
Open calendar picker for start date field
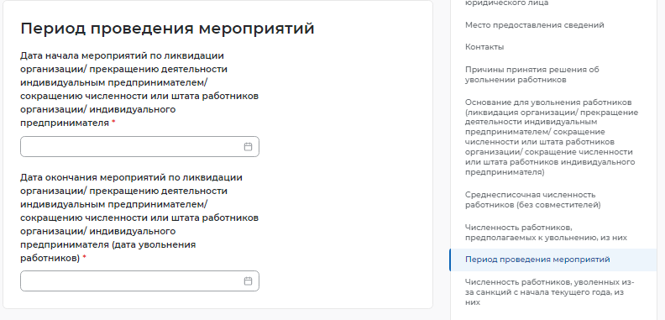[x=248, y=147]
